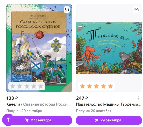143x127 pixels.
Task: Open the Тюлька book cover image
Action: click(x=109, y=48)
